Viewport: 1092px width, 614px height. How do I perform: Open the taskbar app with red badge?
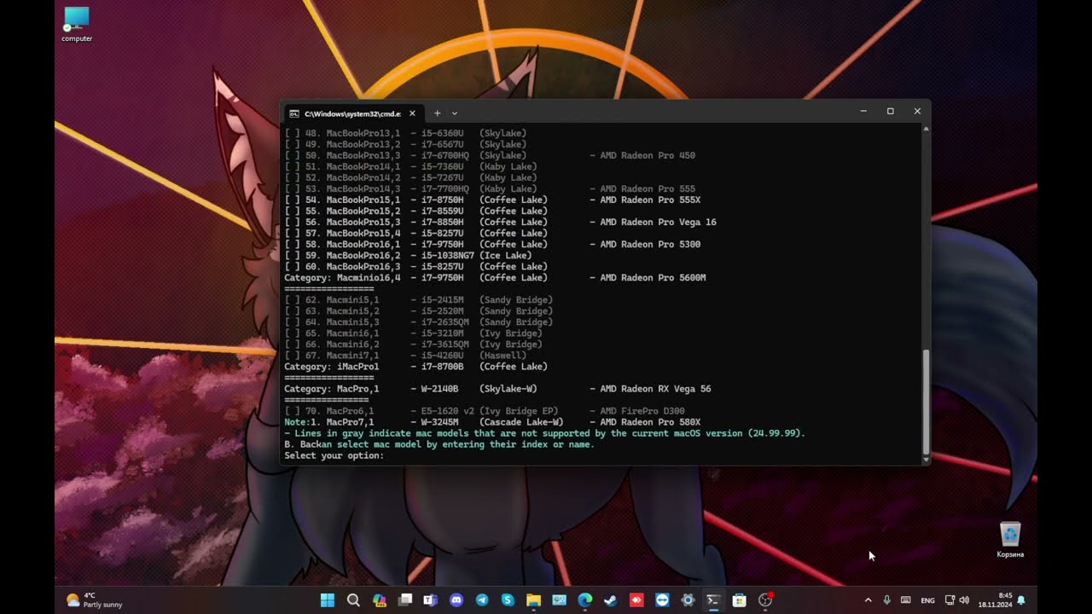click(765, 600)
